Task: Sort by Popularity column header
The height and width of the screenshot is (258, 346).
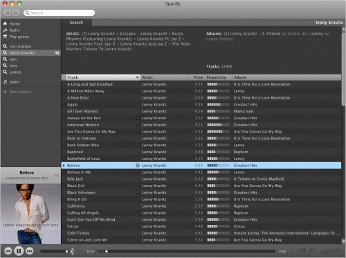Action: coord(219,77)
